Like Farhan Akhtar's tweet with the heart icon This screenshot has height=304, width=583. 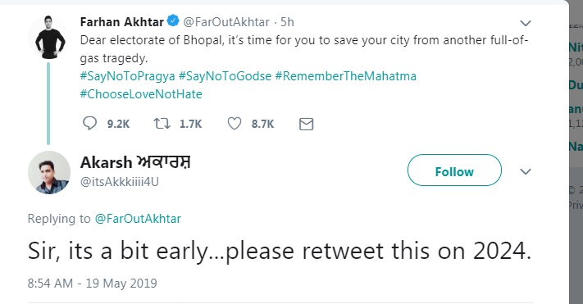[x=235, y=124]
